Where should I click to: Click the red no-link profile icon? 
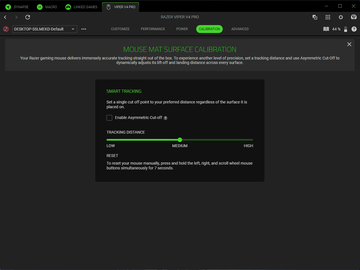6,29
